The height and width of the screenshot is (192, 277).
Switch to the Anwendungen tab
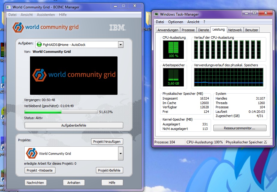pos(168,30)
